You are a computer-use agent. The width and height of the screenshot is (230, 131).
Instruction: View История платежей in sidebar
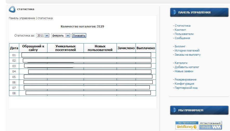tap(187, 50)
